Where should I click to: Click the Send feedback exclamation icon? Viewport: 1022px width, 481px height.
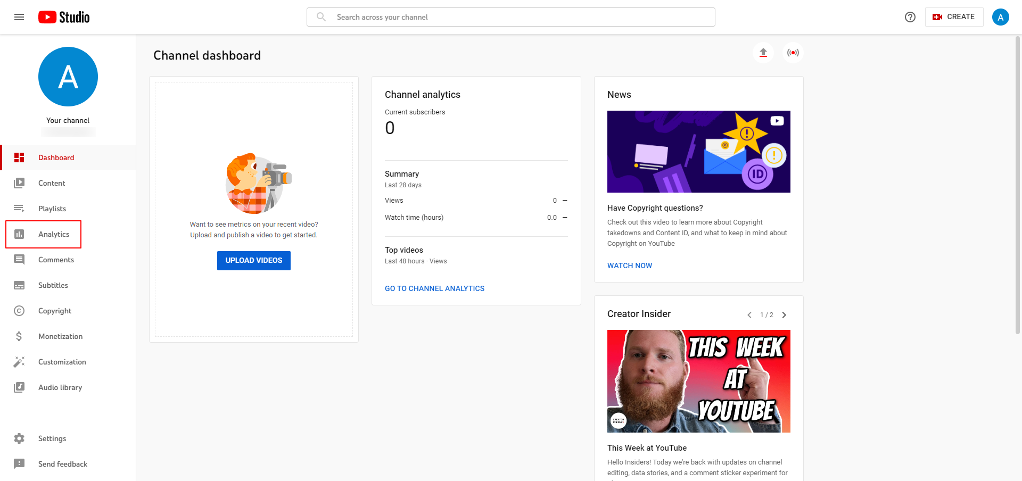19,464
